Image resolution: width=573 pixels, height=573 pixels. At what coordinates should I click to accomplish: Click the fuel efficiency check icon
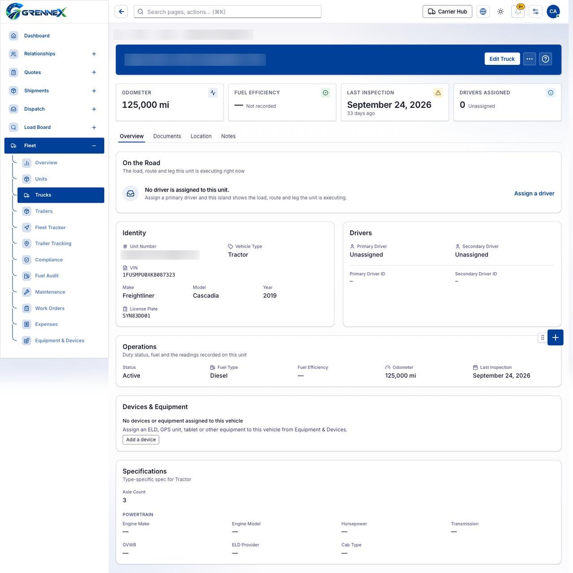click(325, 93)
